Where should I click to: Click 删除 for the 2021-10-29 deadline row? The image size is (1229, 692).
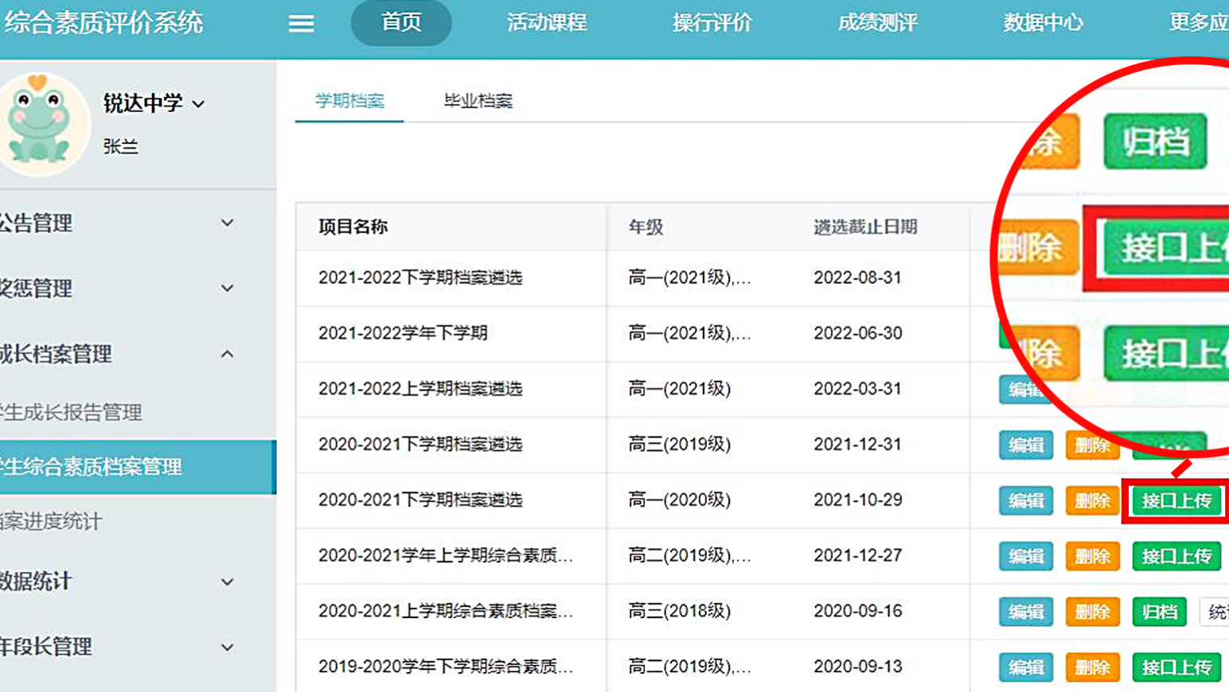coord(1092,501)
